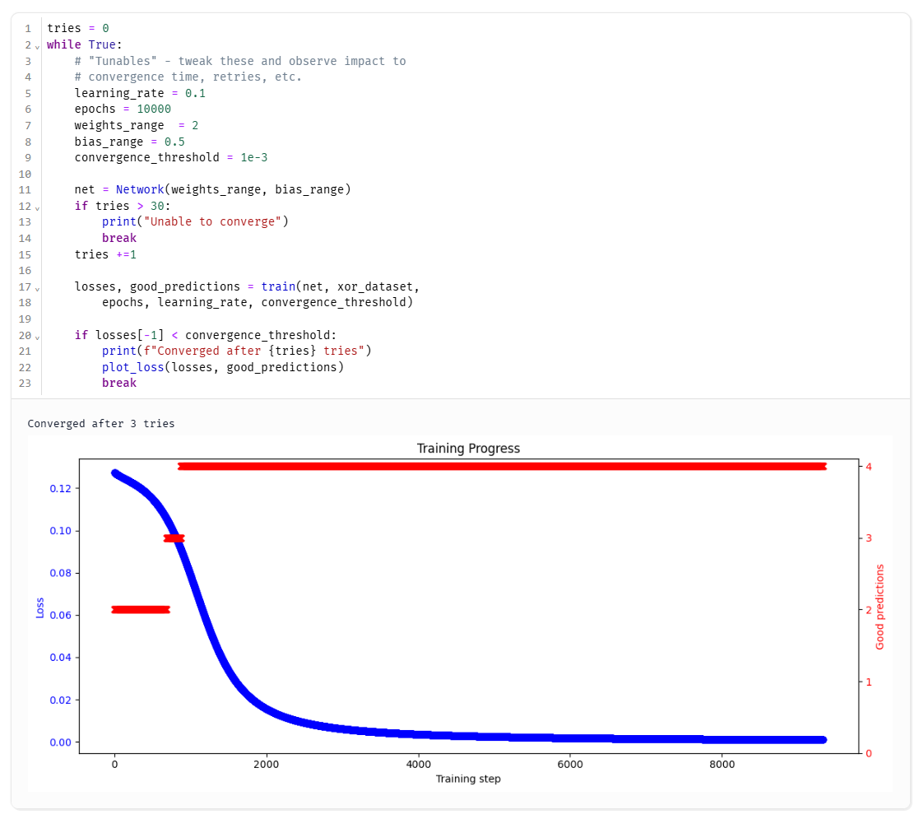Collapse the 'if tries > 30' fold arrow
The image size is (919, 819).
[37, 207]
